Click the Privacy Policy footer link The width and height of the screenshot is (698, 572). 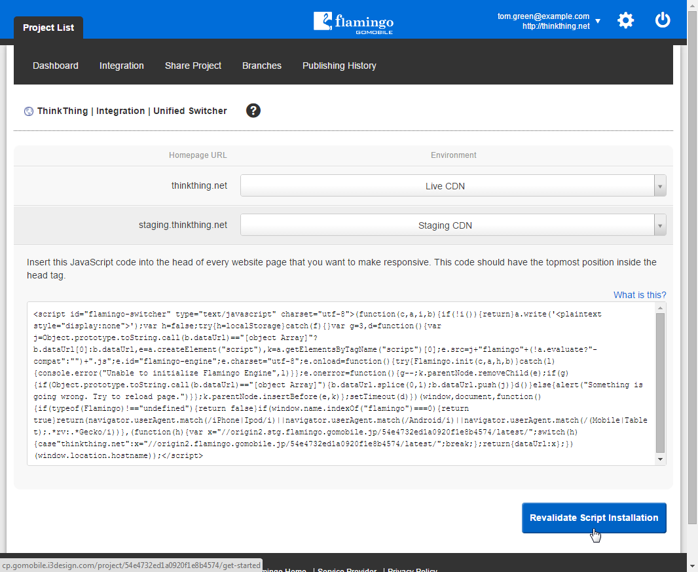[413, 569]
